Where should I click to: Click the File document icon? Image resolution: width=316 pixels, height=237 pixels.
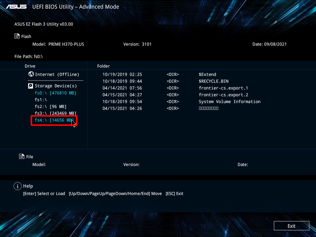(22, 156)
